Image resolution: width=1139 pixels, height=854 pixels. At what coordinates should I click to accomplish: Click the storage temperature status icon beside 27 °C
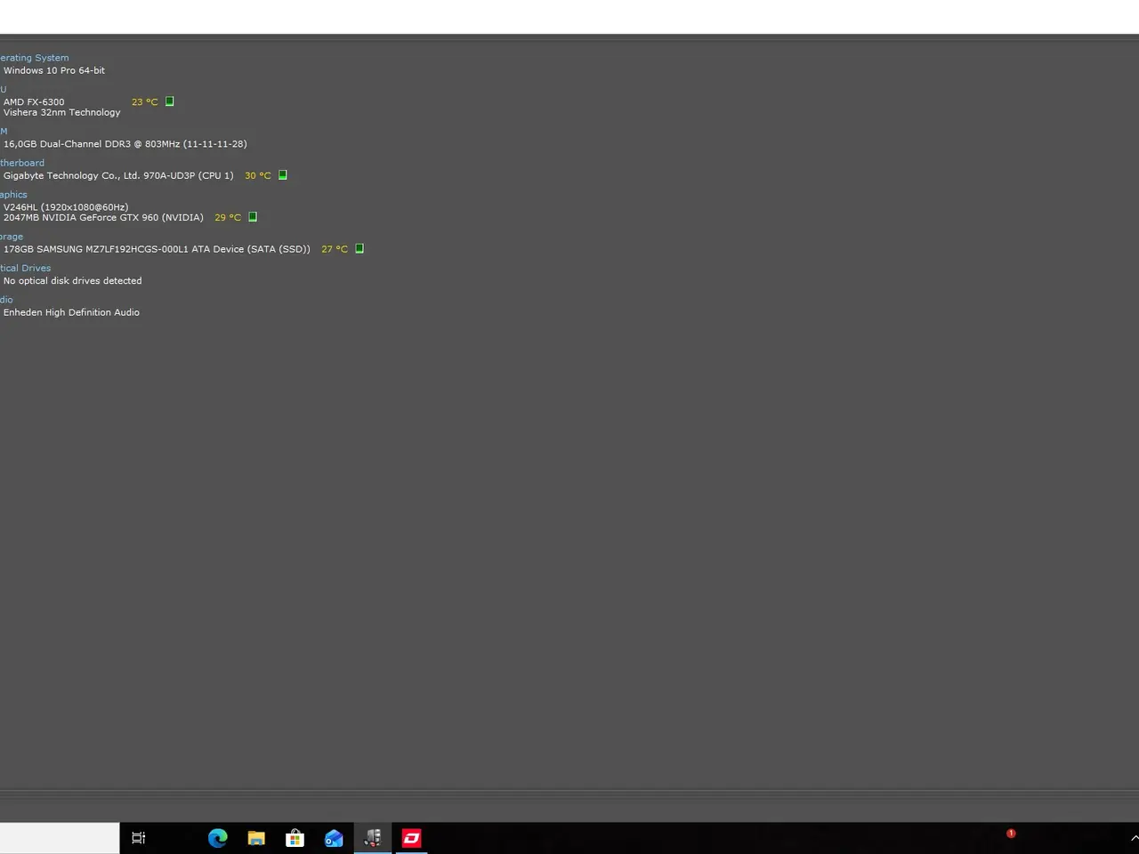pos(359,249)
